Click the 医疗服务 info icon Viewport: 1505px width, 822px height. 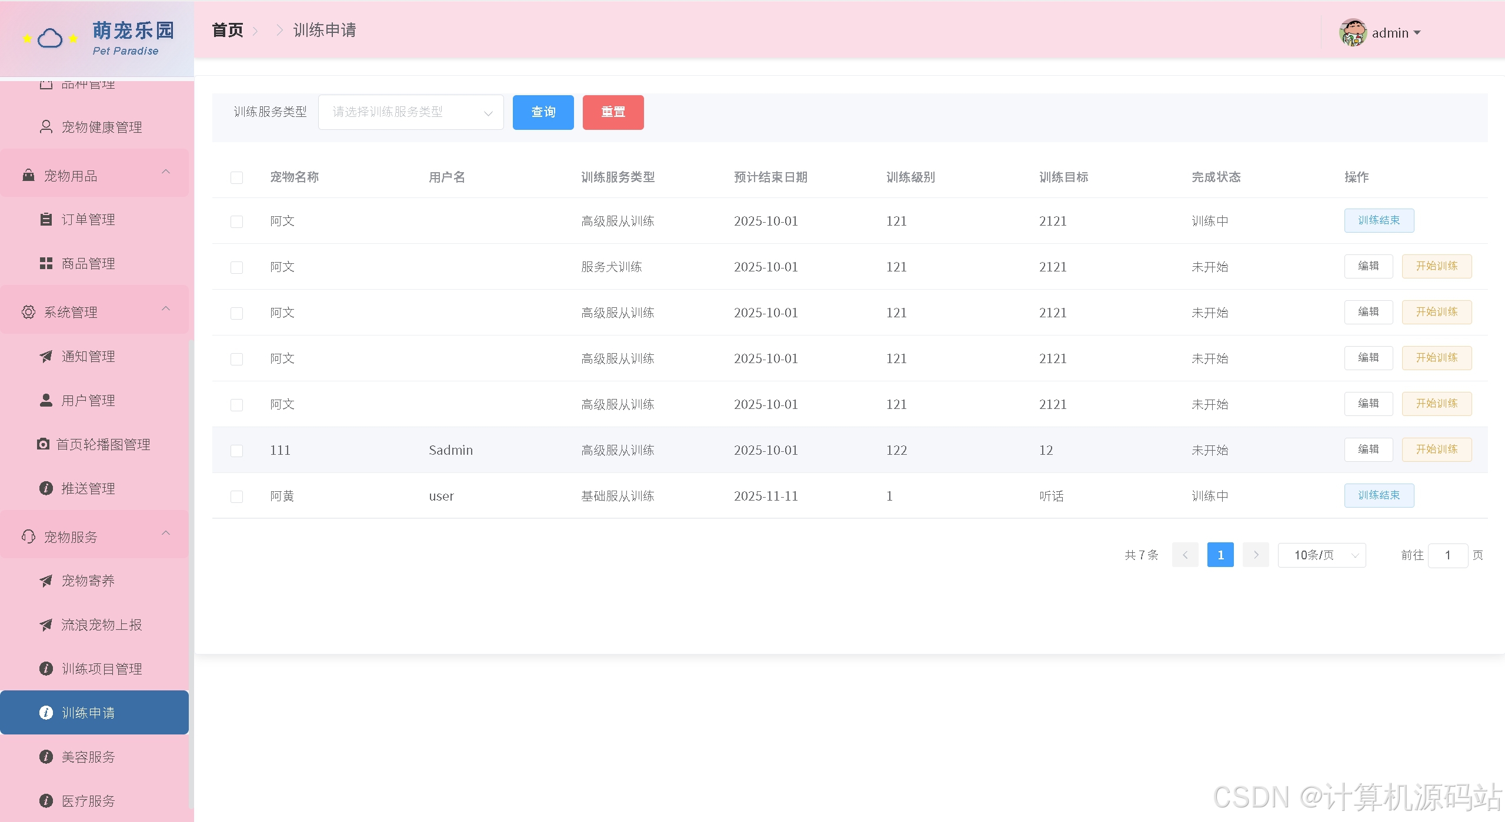coord(46,801)
